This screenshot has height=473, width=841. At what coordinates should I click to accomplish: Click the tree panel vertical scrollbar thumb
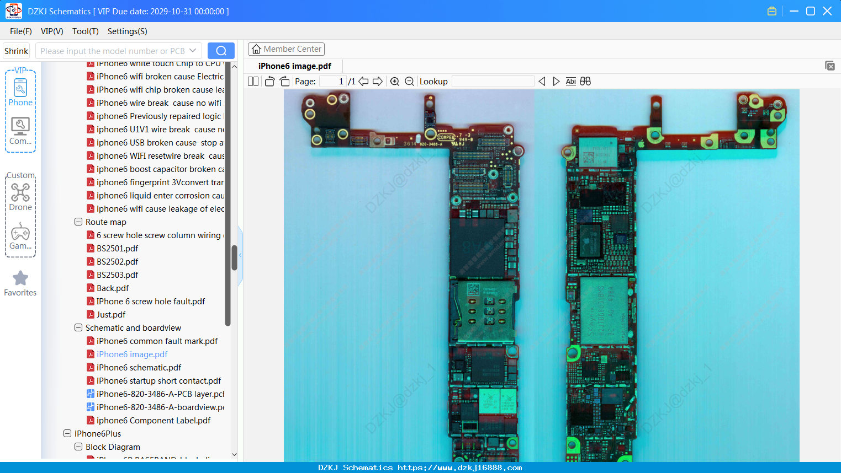point(234,257)
